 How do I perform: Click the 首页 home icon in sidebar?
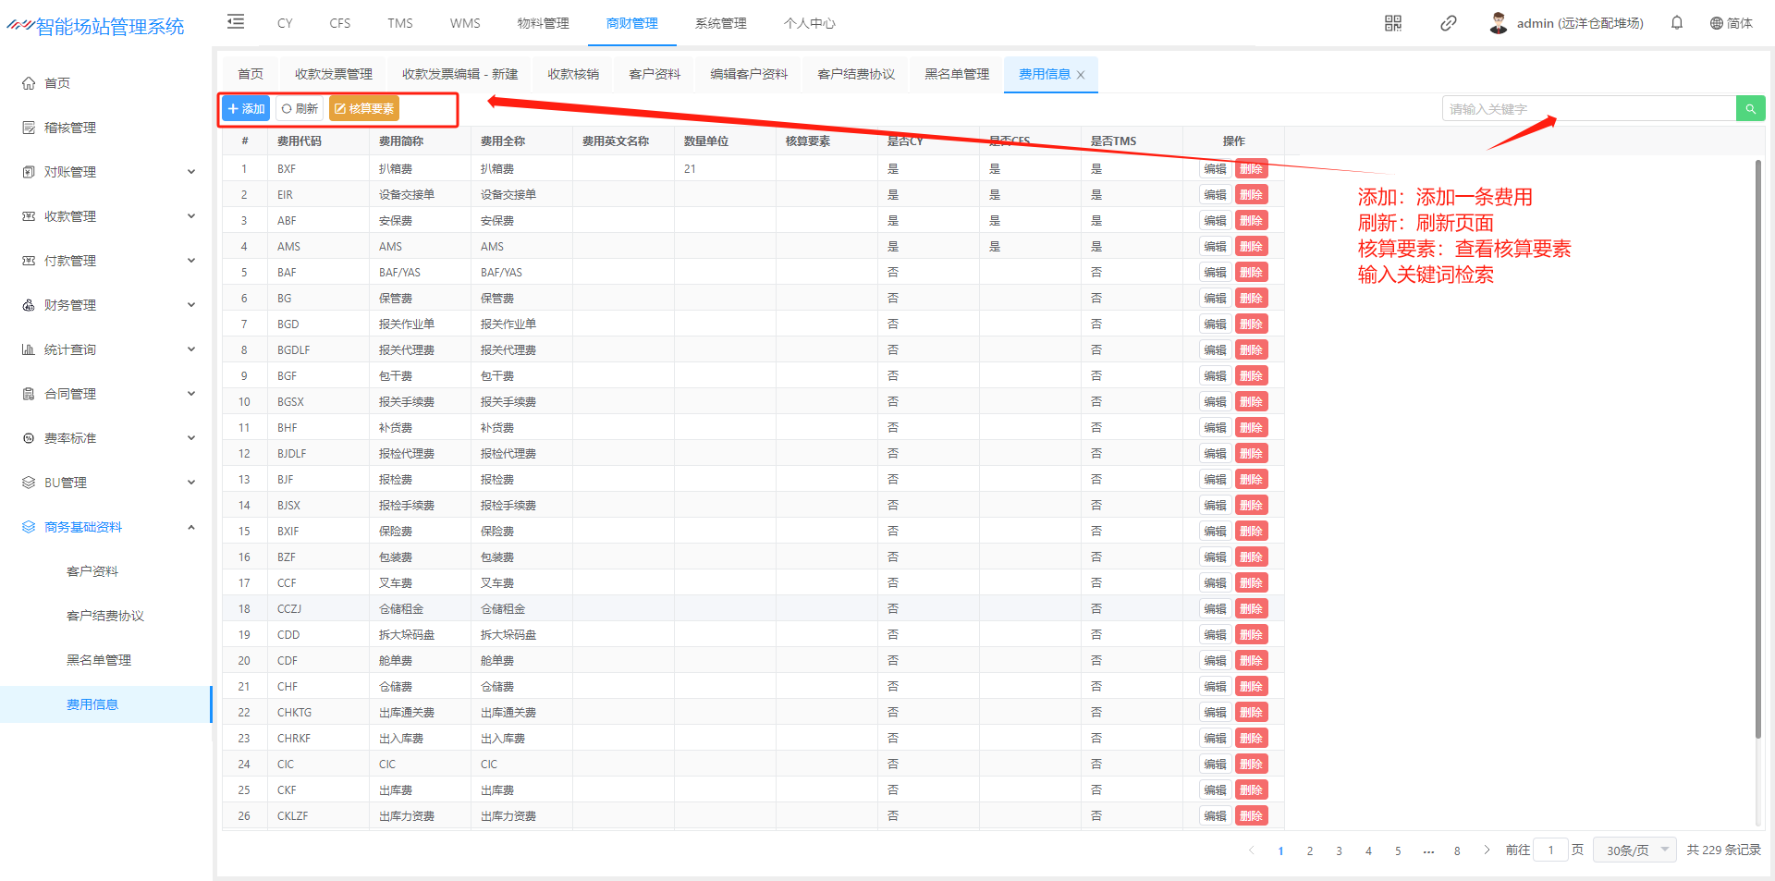pyautogui.click(x=29, y=83)
